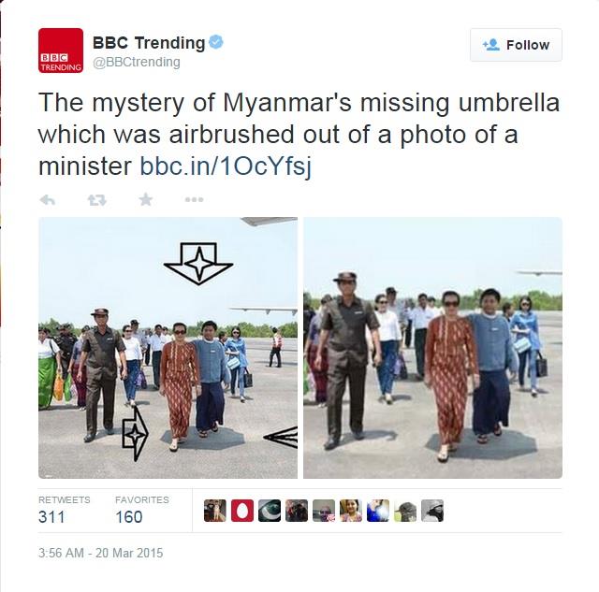Open the left photo with arrows
This screenshot has width=599, height=592.
(x=168, y=348)
